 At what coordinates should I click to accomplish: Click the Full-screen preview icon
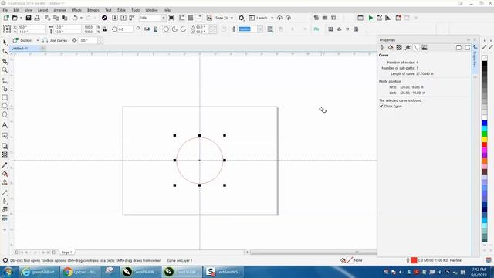tap(171, 18)
